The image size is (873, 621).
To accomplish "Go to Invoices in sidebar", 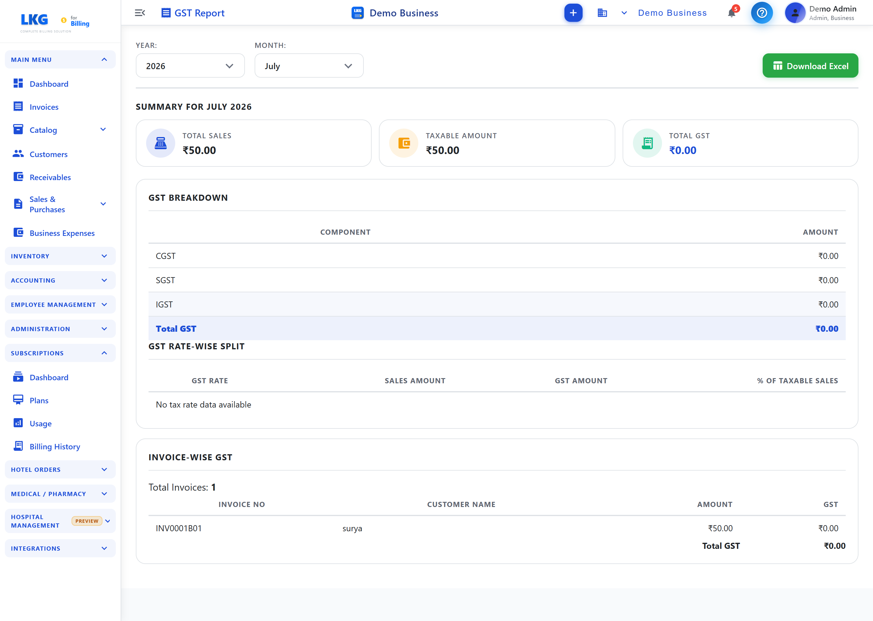I will coord(44,107).
